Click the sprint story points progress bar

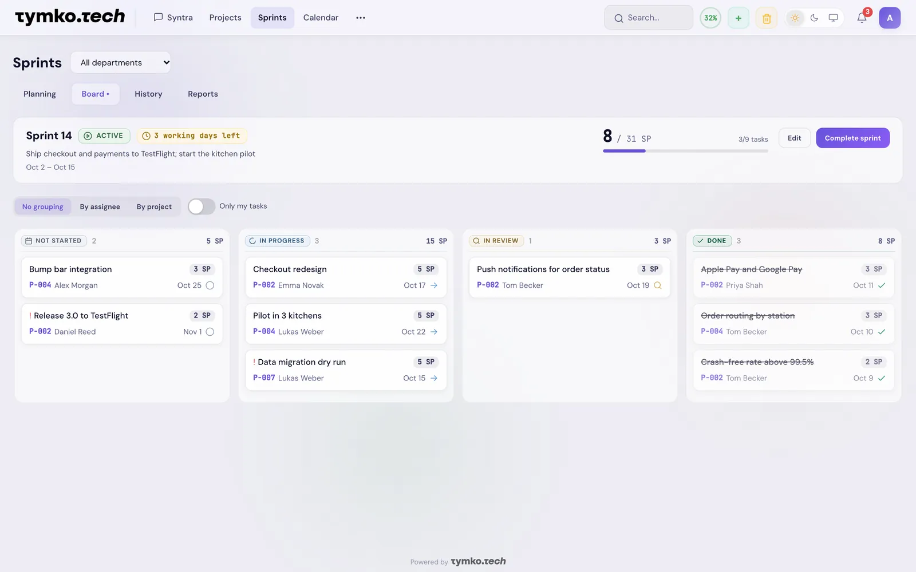pos(685,151)
